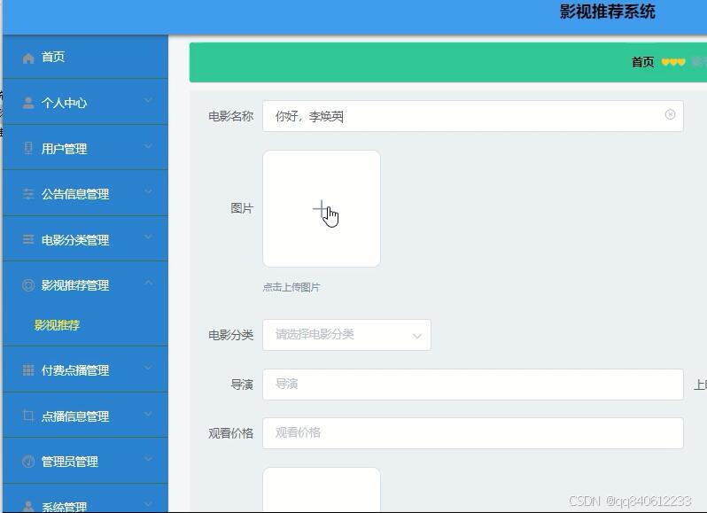Open the 付费点播管理 menu item
The width and height of the screenshot is (707, 513).
(x=85, y=369)
